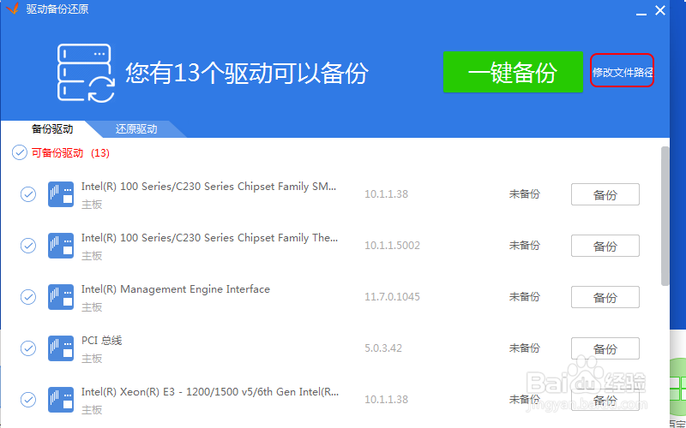Open 修改文件路径 to change backup path
686x428 pixels.
pyautogui.click(x=623, y=73)
